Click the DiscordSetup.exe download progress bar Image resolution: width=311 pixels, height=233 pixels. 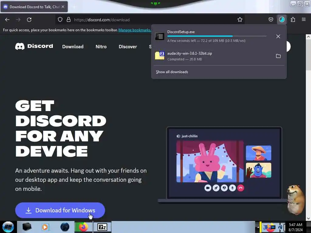coord(217,36)
